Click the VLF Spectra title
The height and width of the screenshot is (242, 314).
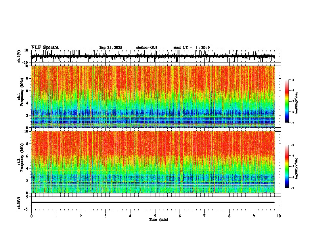45,47
